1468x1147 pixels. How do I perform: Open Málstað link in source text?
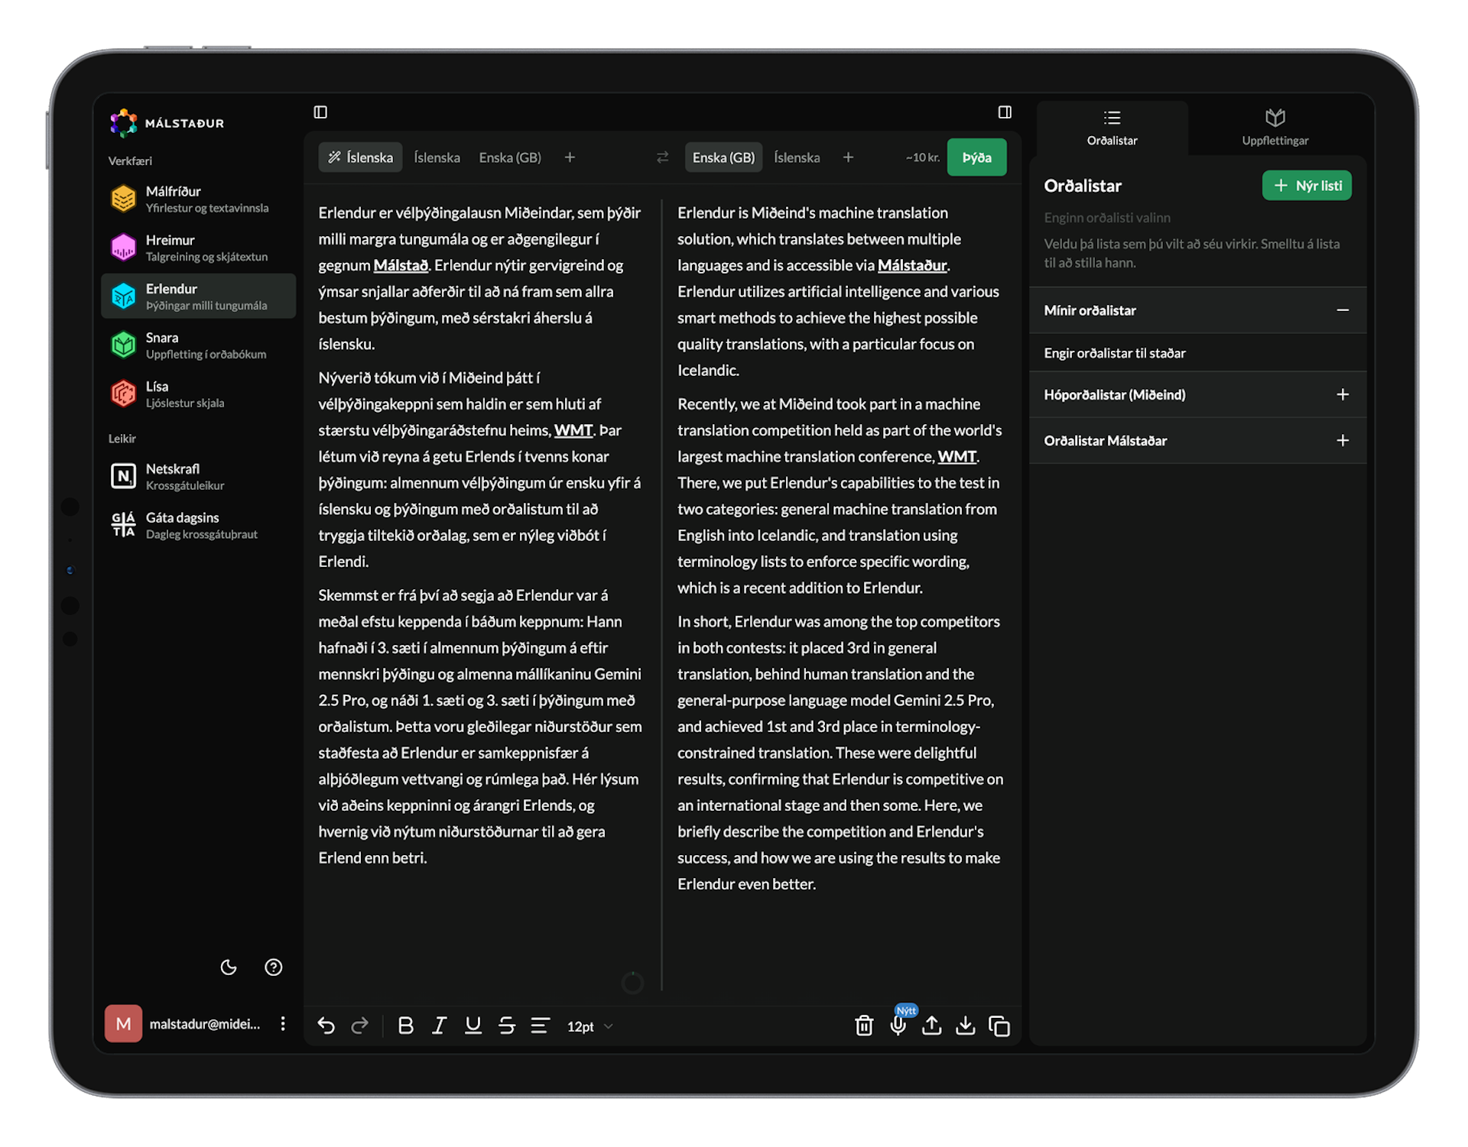401,265
